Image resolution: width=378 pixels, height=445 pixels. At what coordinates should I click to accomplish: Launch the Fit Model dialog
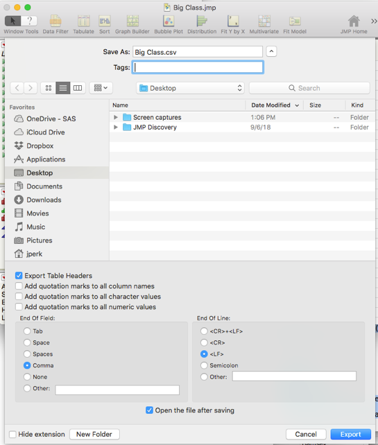point(295,24)
